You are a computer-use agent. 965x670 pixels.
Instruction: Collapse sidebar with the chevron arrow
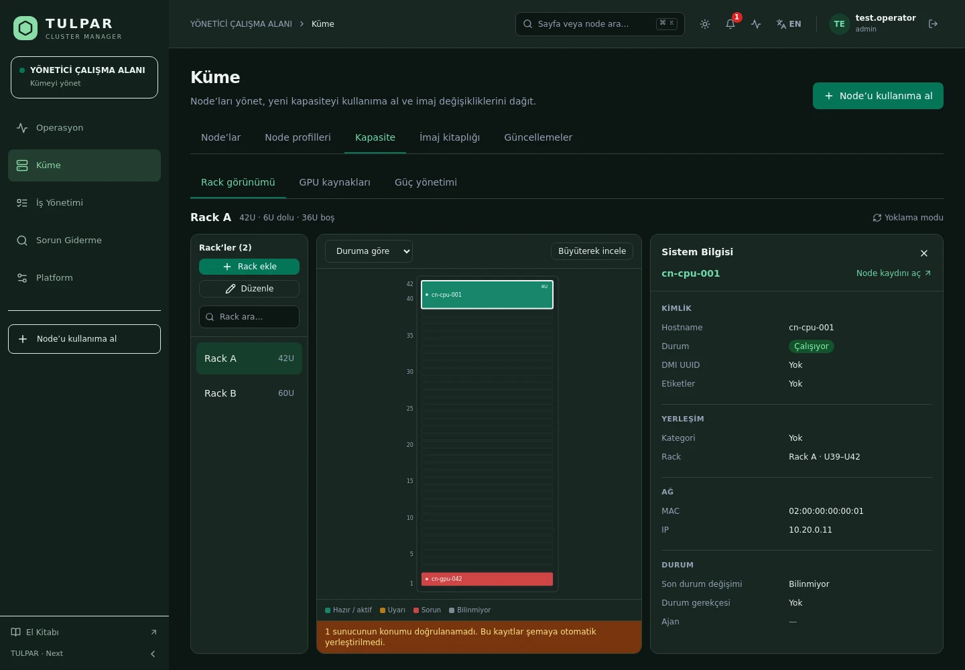[x=153, y=654]
